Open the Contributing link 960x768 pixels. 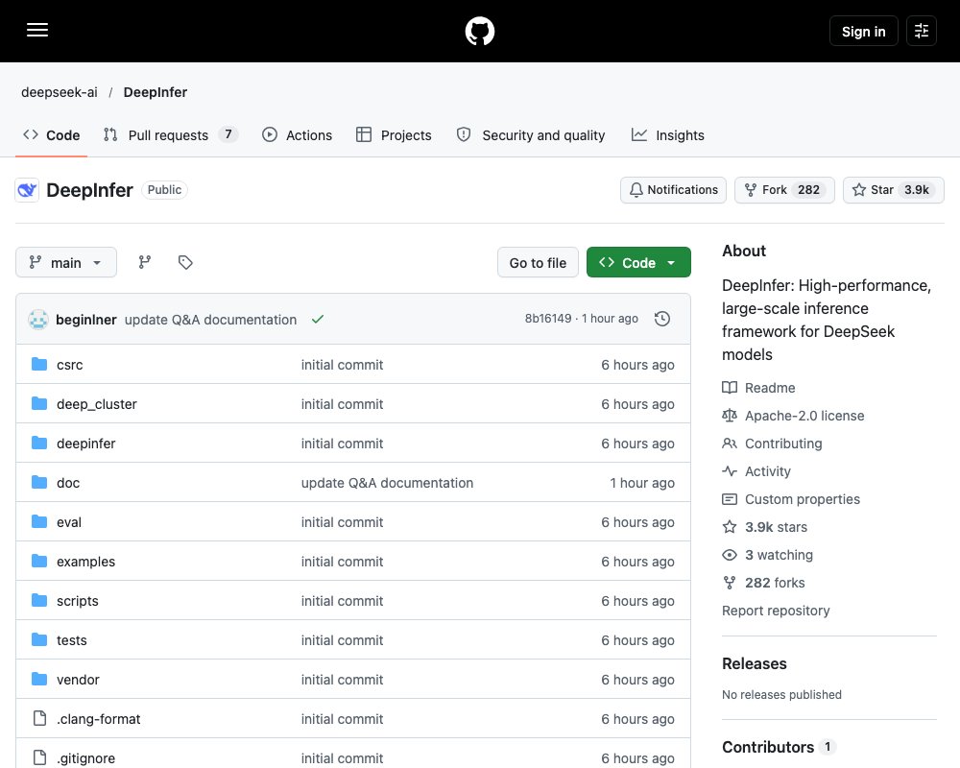[783, 443]
